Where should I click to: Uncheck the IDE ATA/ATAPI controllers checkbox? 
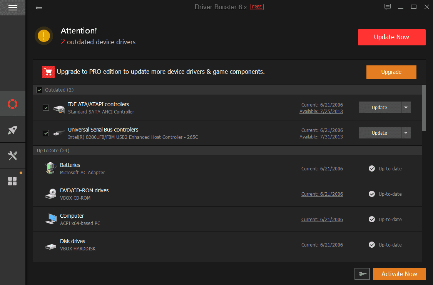[x=46, y=108]
